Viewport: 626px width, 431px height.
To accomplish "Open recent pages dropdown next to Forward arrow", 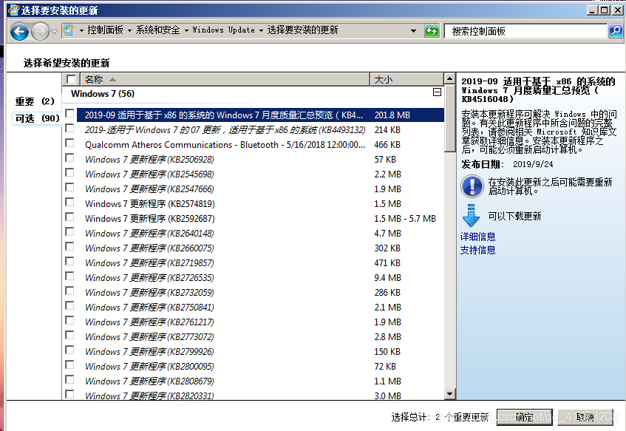I will 54,31.
